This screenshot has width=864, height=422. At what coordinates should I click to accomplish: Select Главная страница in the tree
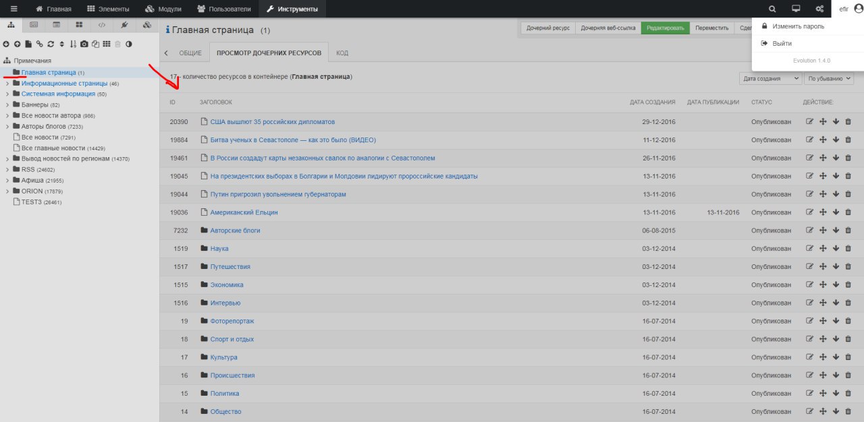point(48,72)
